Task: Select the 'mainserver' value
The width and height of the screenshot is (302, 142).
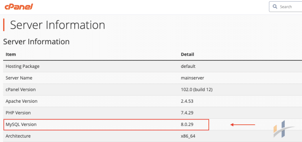Action: click(192, 78)
